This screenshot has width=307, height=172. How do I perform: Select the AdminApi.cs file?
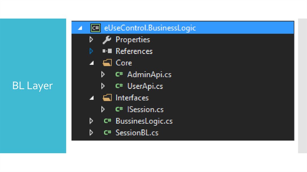click(x=149, y=75)
